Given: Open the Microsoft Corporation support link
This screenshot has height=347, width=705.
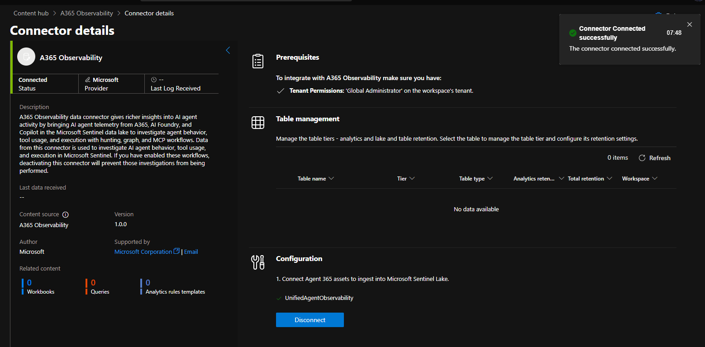Looking at the screenshot, I should tap(147, 252).
